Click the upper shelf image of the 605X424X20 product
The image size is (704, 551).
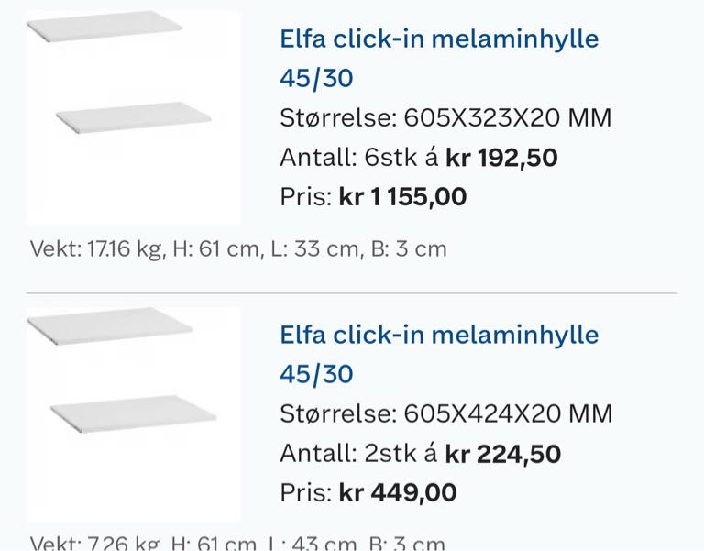(108, 326)
